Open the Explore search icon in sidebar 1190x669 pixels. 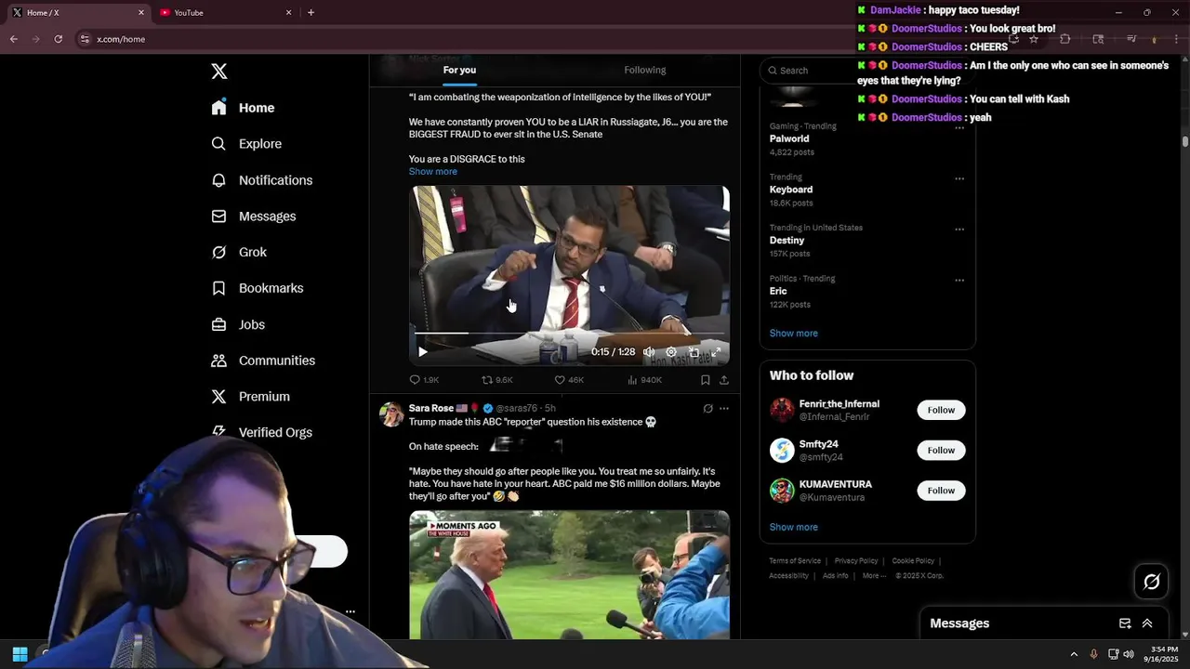point(218,144)
